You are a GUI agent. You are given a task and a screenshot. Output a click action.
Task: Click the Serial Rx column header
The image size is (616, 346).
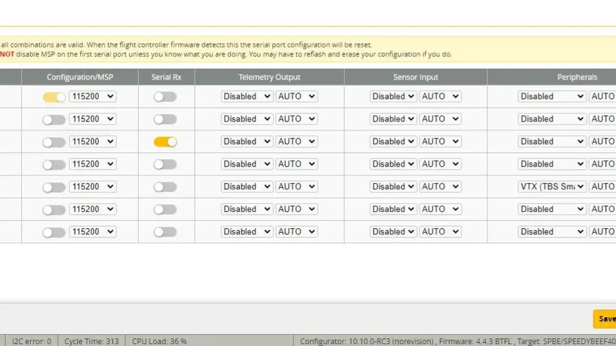pos(166,77)
